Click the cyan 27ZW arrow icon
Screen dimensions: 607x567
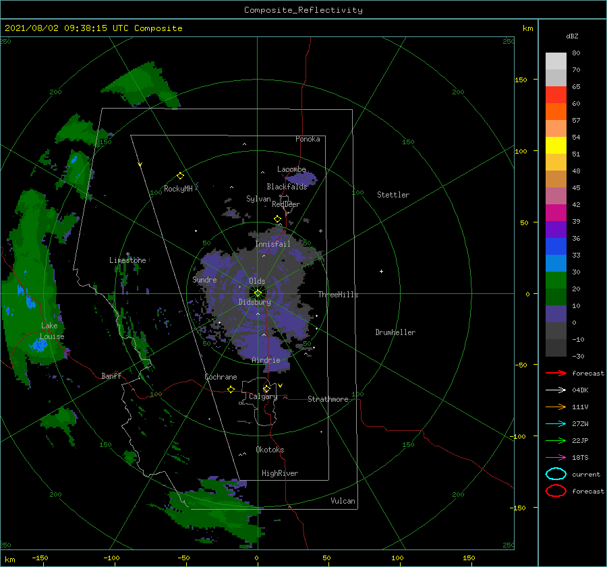tap(556, 424)
